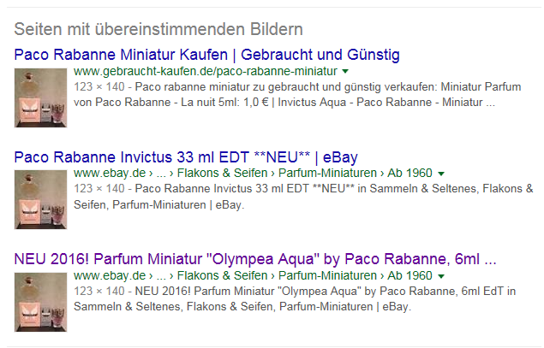Select the 'Ab 1960' breadcrumb in the Olympea Aqua result
This screenshot has width=544, height=348.
point(409,275)
